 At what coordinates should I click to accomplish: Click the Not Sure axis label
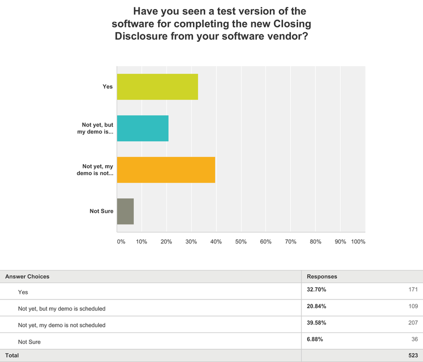[102, 211]
